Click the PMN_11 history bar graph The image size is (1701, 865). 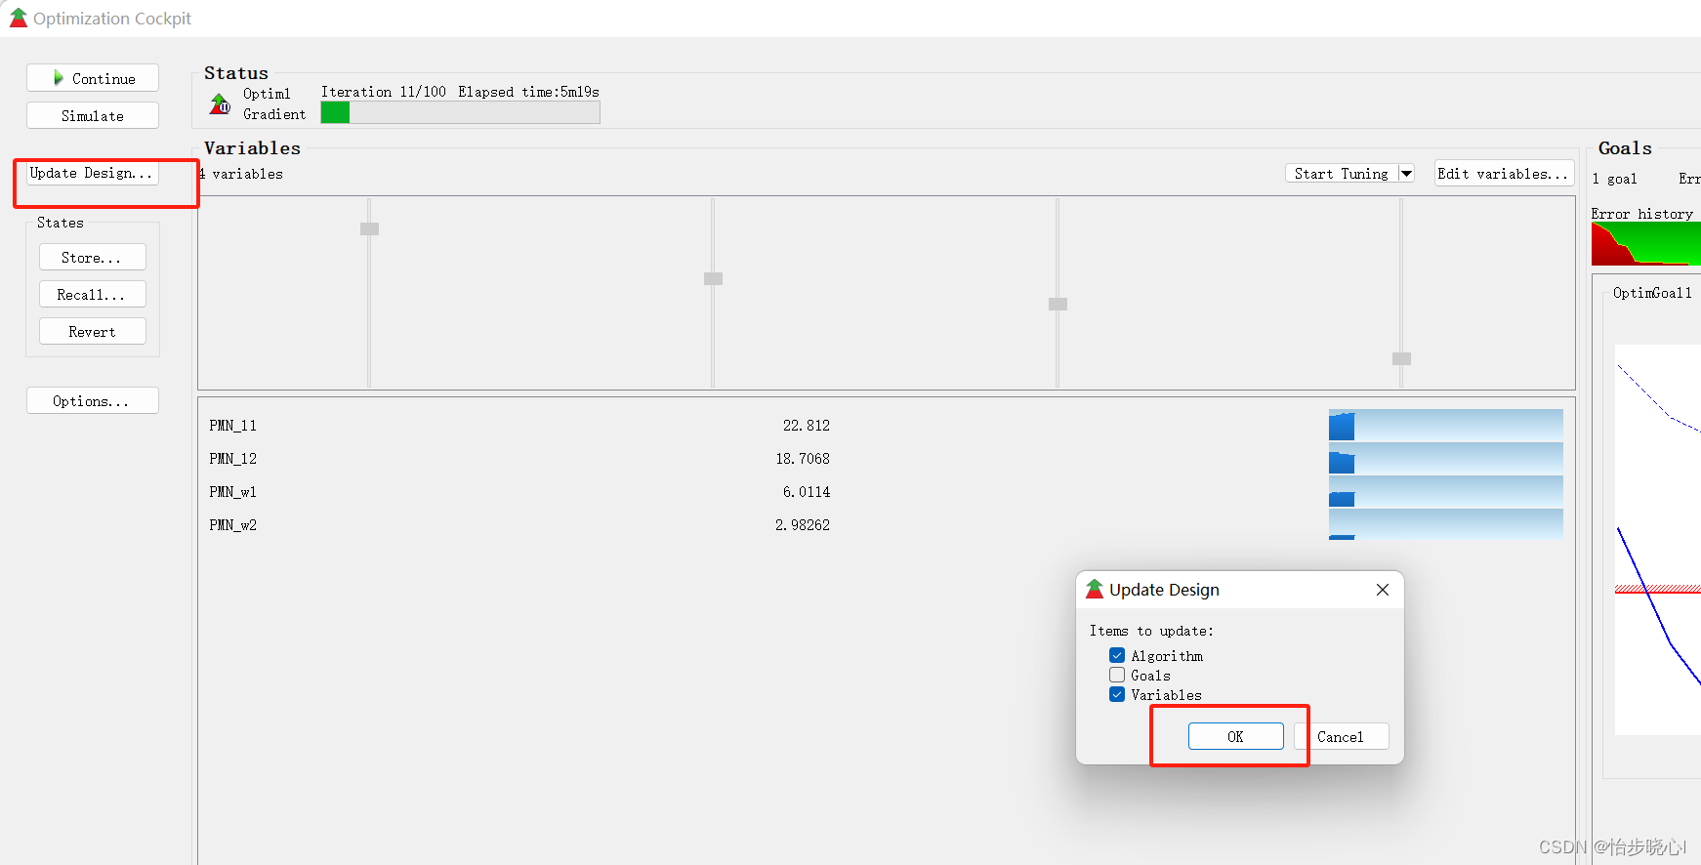point(1445,426)
